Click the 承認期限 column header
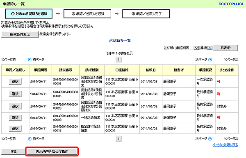 [x=41, y=70]
